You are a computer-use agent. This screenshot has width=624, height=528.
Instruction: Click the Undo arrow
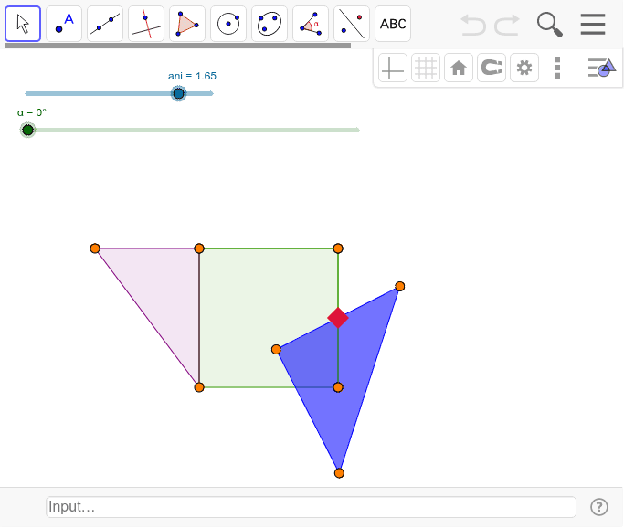[473, 25]
